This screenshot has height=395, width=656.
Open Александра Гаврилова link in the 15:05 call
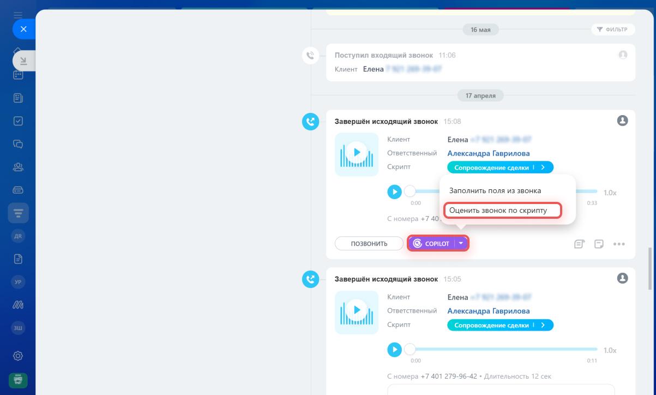(488, 311)
